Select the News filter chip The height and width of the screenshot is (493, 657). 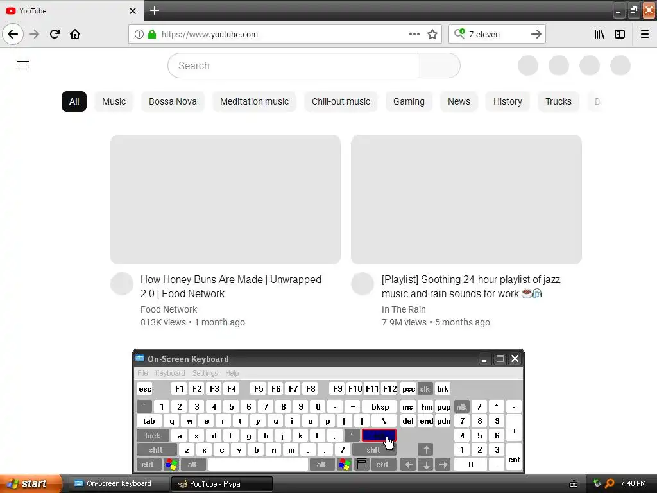pos(459,101)
